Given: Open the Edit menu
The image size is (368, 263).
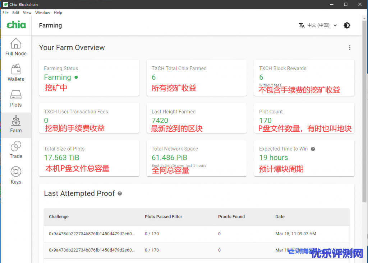Looking at the screenshot, I should [16, 13].
